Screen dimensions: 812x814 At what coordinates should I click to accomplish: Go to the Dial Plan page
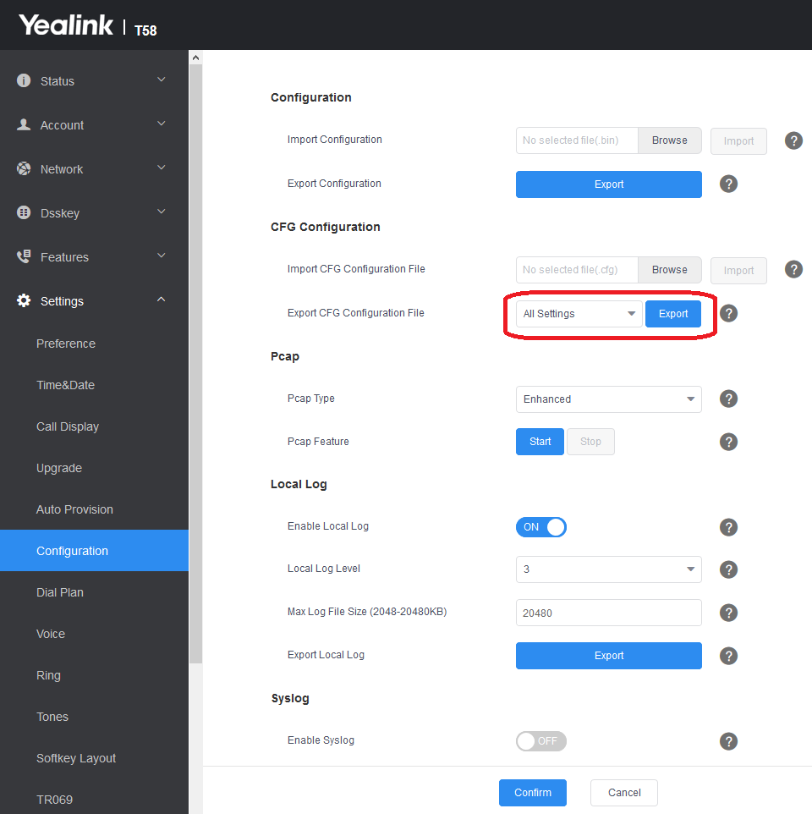60,592
